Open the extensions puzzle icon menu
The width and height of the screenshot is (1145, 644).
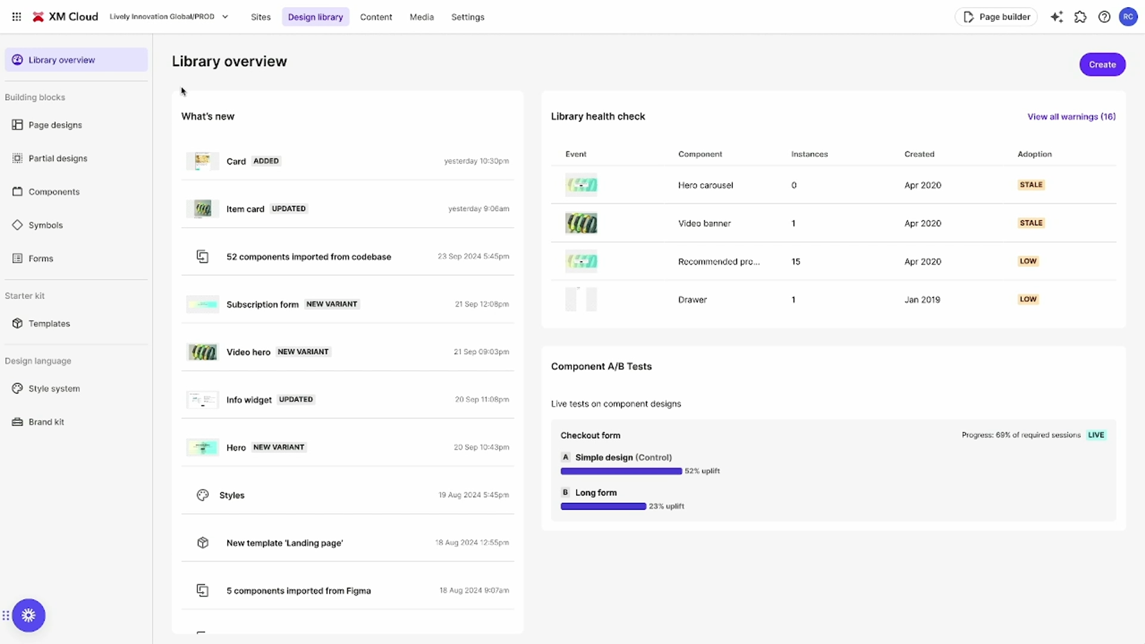1081,17
